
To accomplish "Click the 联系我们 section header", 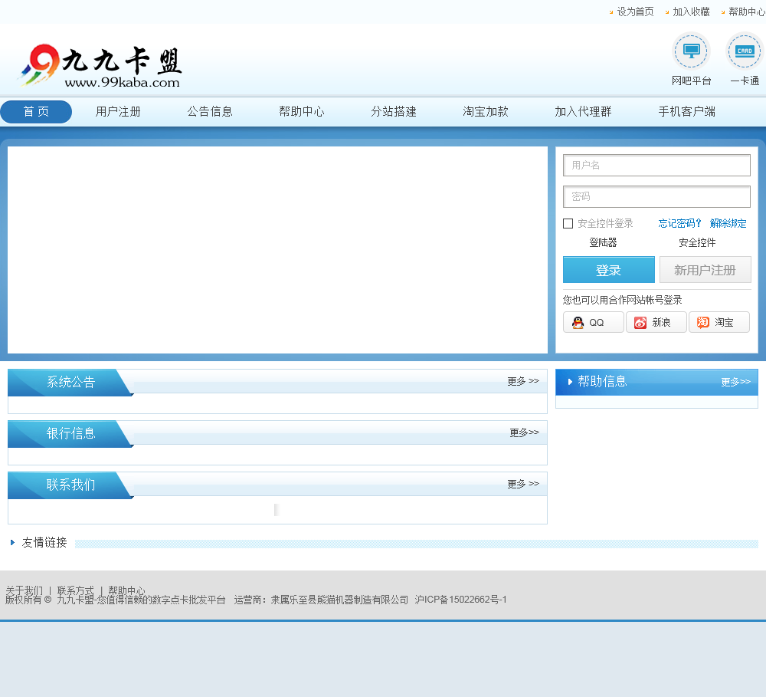I will tap(70, 485).
